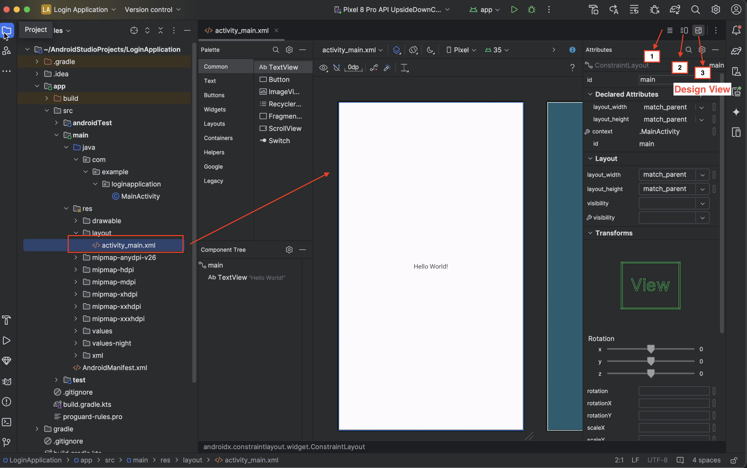Click Select Opened File target icon
Image resolution: width=747 pixels, height=468 pixels.
click(x=134, y=30)
